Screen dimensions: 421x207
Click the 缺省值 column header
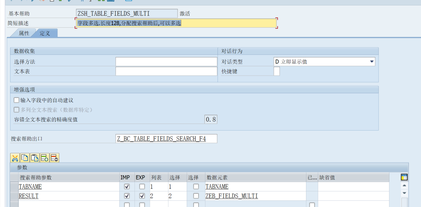(353, 177)
